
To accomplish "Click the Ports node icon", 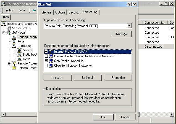I will (14, 41).
